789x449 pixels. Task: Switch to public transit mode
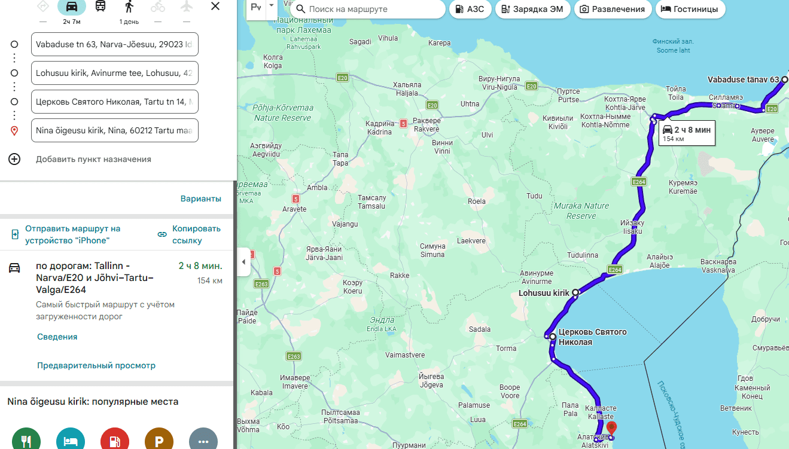click(x=100, y=7)
